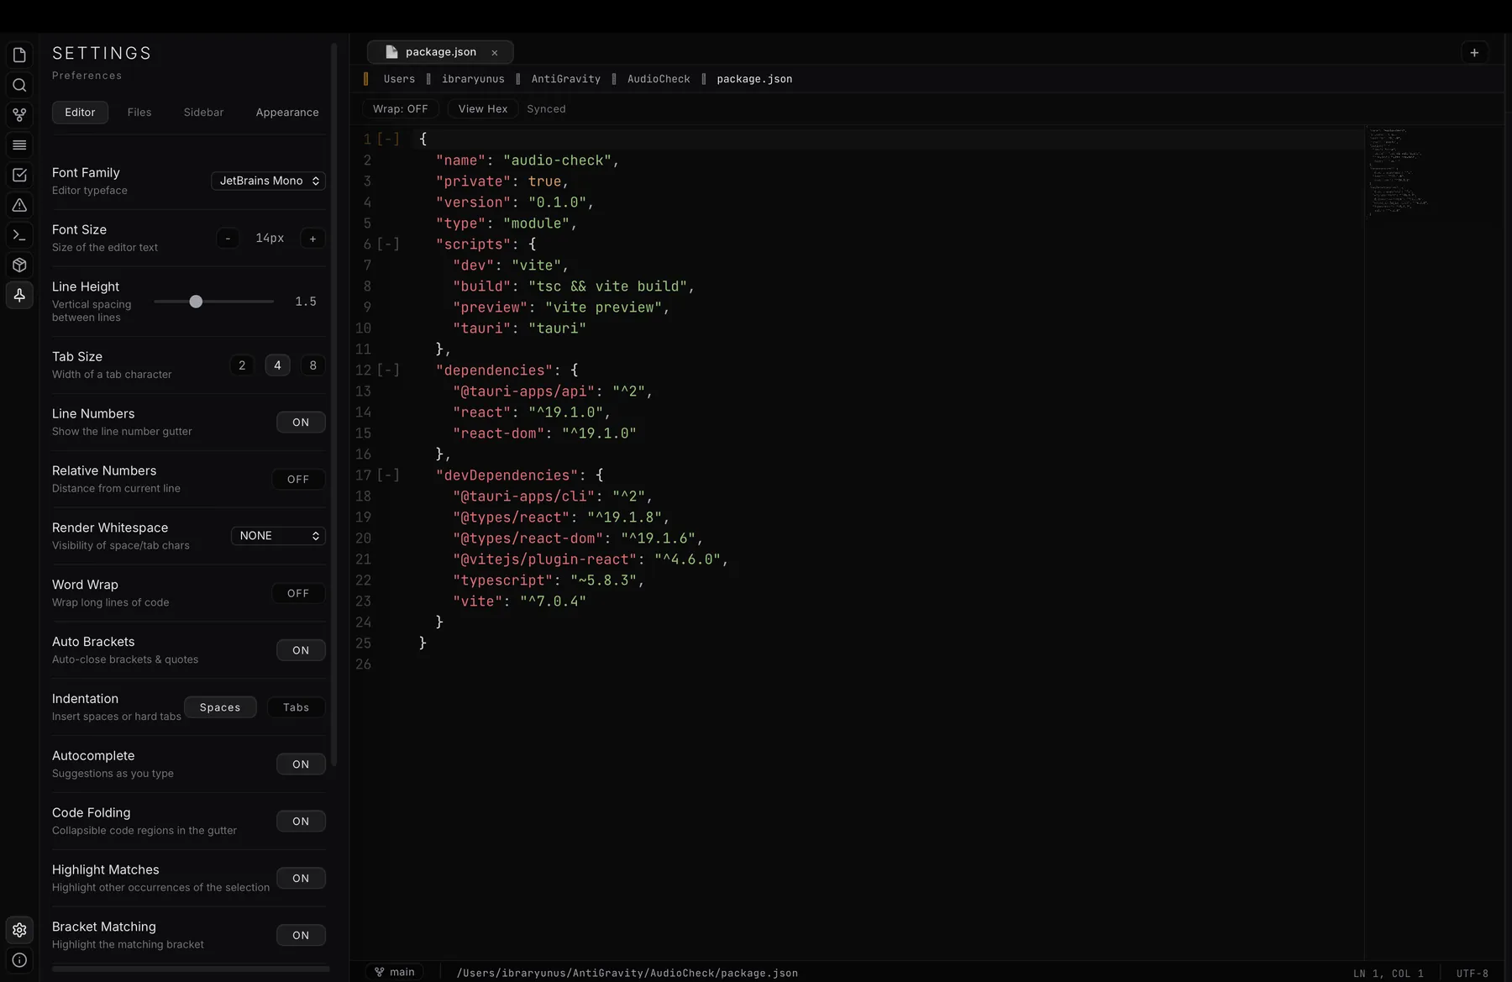Collapse the scripts fold marker on line 6
The height and width of the screenshot is (982, 1512).
388,244
